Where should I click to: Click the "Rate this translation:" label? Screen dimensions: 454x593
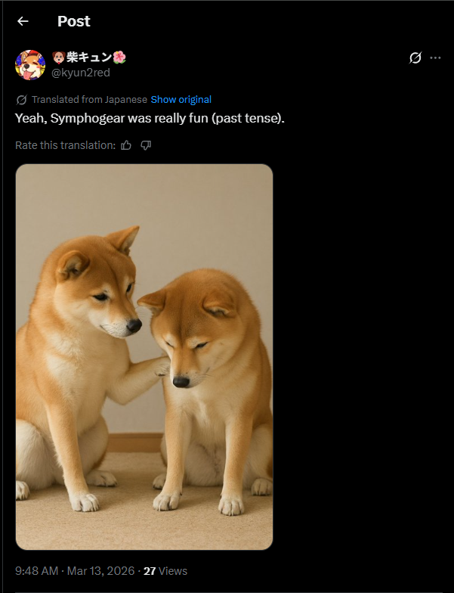coord(65,145)
